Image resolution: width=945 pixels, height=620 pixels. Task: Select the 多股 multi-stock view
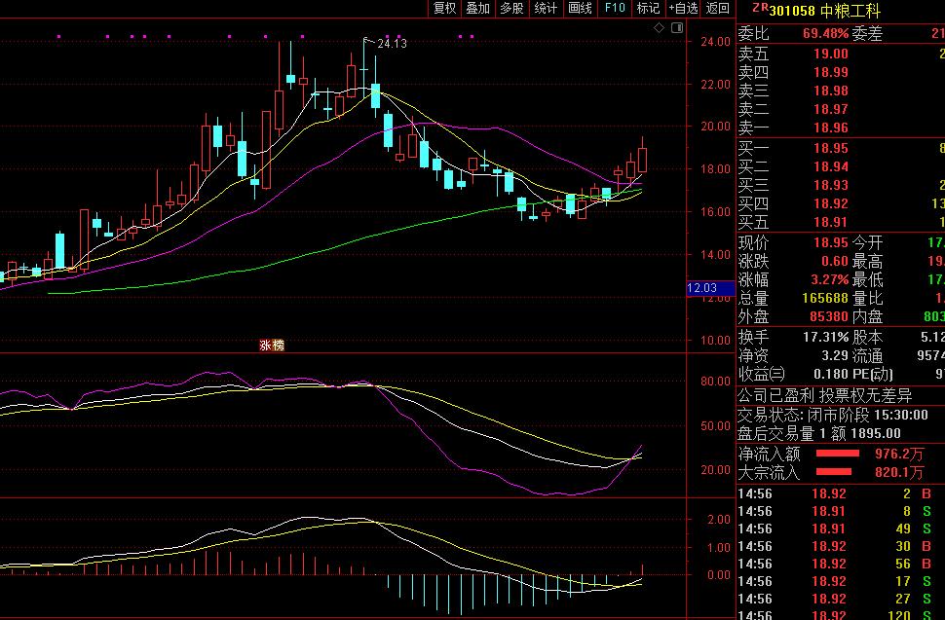tap(511, 9)
